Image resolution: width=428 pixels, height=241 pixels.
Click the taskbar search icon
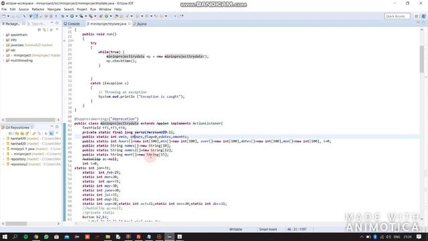[15, 236]
